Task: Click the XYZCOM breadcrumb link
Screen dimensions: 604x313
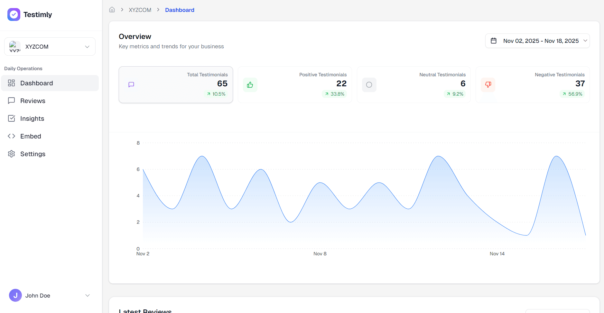Action: click(140, 10)
